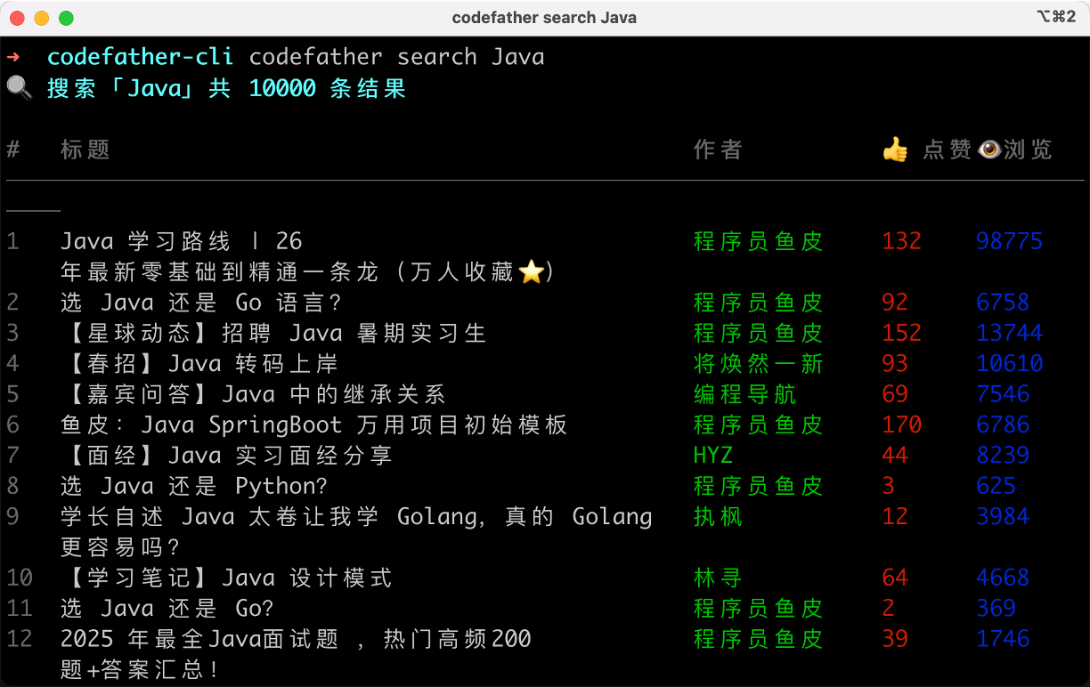The height and width of the screenshot is (687, 1090).
Task: Open "【春招】Java 转码上岸" post title
Action: tap(199, 364)
